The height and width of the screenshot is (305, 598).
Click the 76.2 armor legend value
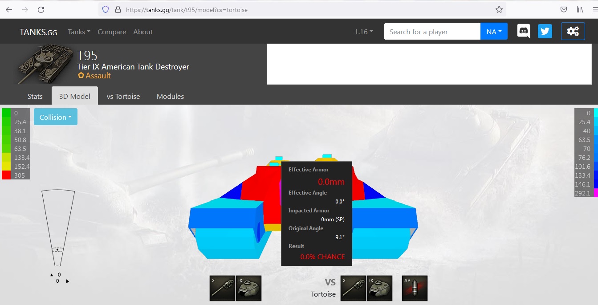(584, 158)
